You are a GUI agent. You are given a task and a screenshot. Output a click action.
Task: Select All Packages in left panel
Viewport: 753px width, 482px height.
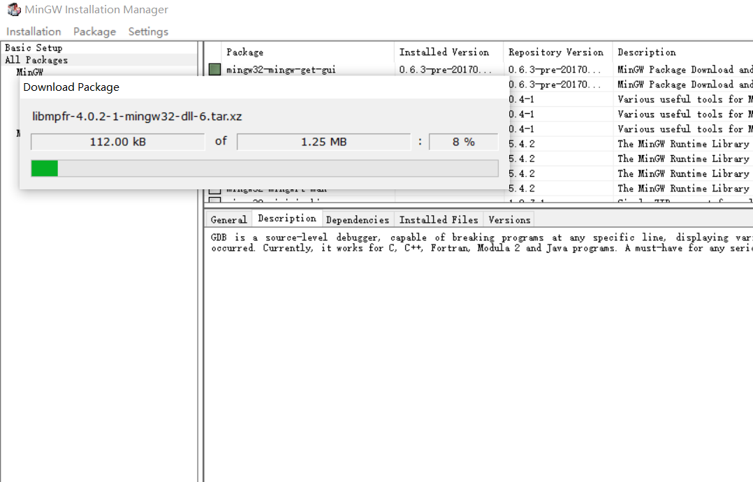tap(36, 60)
